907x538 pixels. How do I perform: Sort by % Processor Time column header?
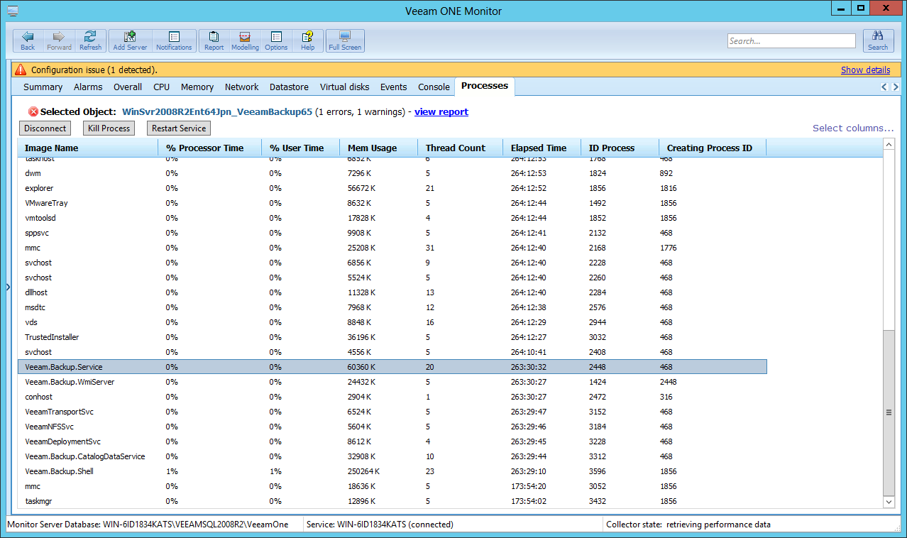pyautogui.click(x=210, y=148)
